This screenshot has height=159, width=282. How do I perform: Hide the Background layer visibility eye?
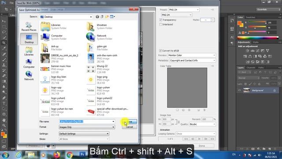click(239, 90)
